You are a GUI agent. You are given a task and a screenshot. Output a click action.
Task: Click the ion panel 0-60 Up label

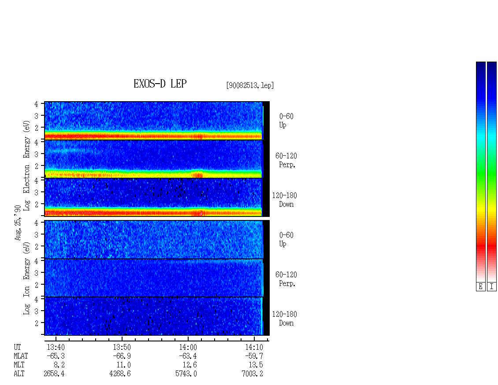[x=286, y=239]
